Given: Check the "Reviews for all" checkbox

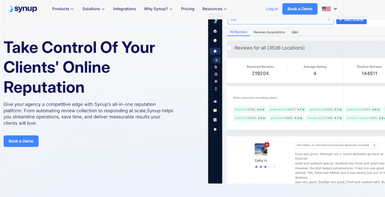Looking at the screenshot, I should (229, 48).
